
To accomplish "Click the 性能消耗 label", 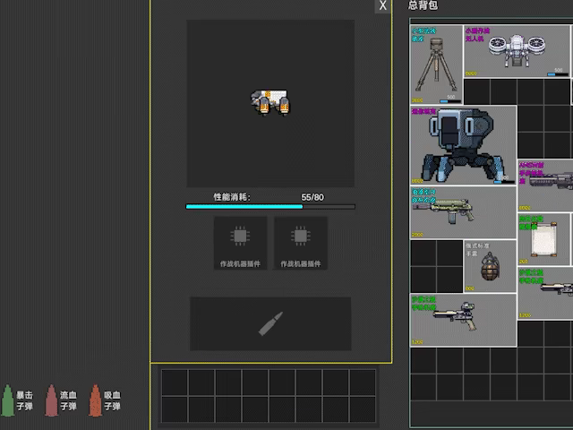I will tap(232, 197).
